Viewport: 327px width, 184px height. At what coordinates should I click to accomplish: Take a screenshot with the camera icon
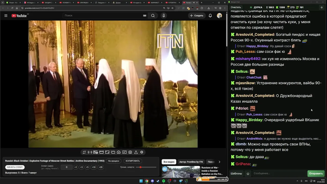click(x=130, y=152)
